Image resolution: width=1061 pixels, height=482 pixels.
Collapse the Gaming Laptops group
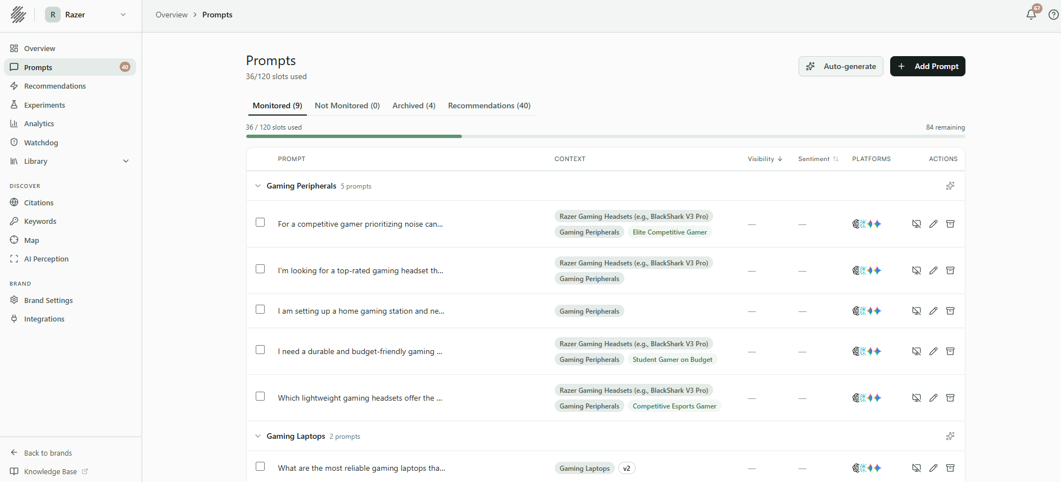pos(258,436)
